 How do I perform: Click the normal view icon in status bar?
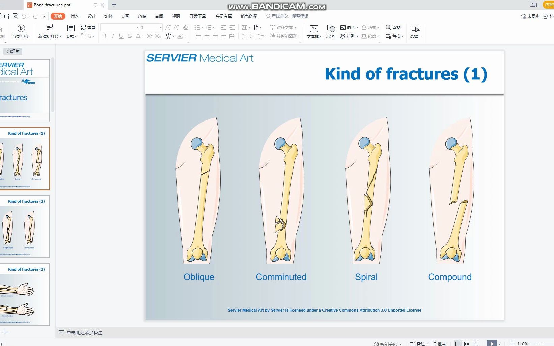(458, 344)
